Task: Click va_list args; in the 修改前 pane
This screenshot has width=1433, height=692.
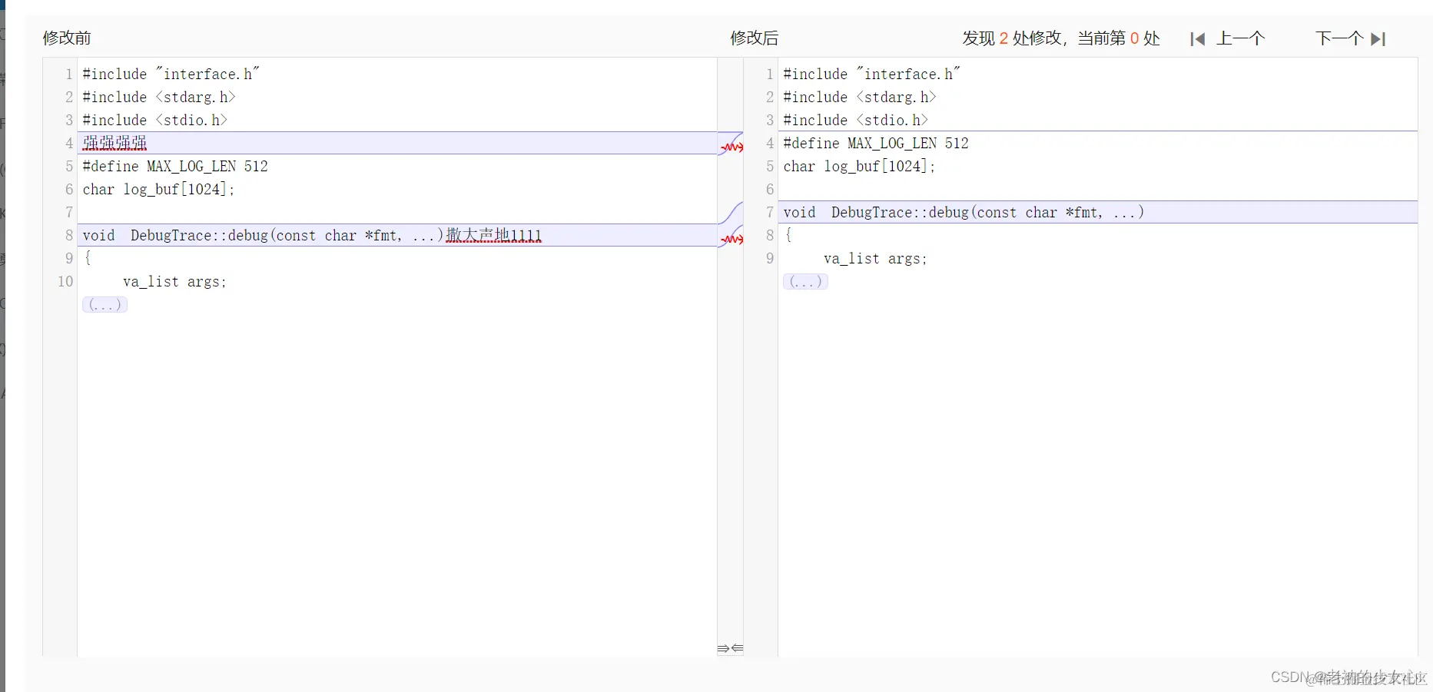Action: click(x=174, y=282)
